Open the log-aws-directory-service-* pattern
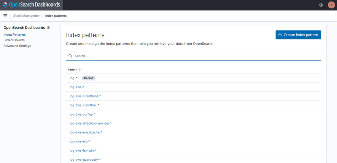The width and height of the screenshot is (337, 163). (x=90, y=124)
